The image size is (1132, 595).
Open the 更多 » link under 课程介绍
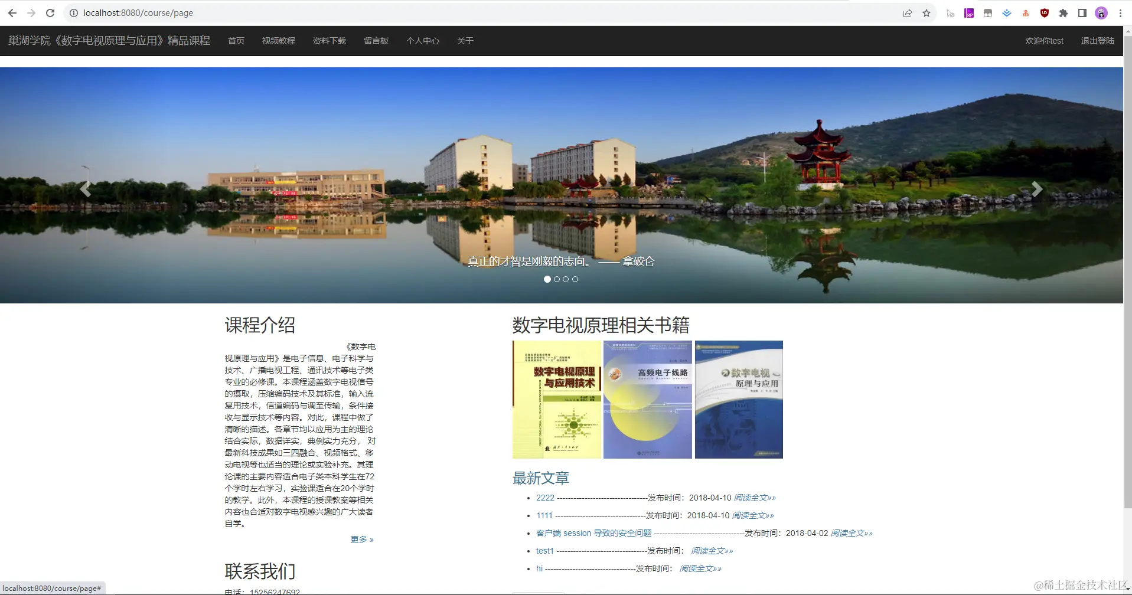coord(362,539)
